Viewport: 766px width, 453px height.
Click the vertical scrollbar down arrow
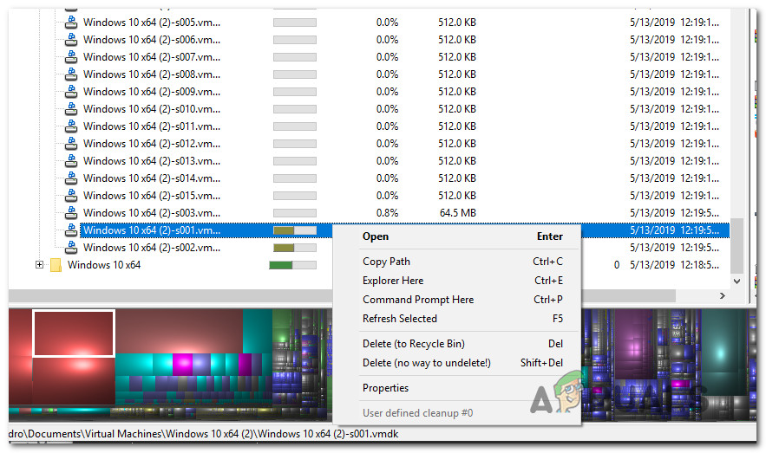[x=737, y=282]
